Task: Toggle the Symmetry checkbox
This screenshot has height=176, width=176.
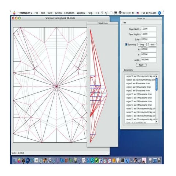Action: pyautogui.click(x=126, y=44)
